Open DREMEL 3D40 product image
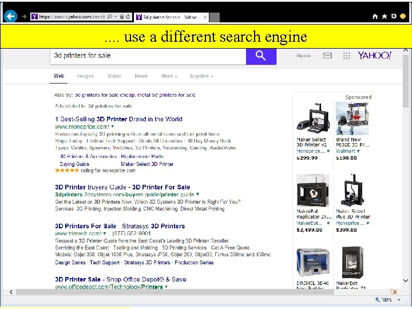412x309 pixels. [312, 263]
